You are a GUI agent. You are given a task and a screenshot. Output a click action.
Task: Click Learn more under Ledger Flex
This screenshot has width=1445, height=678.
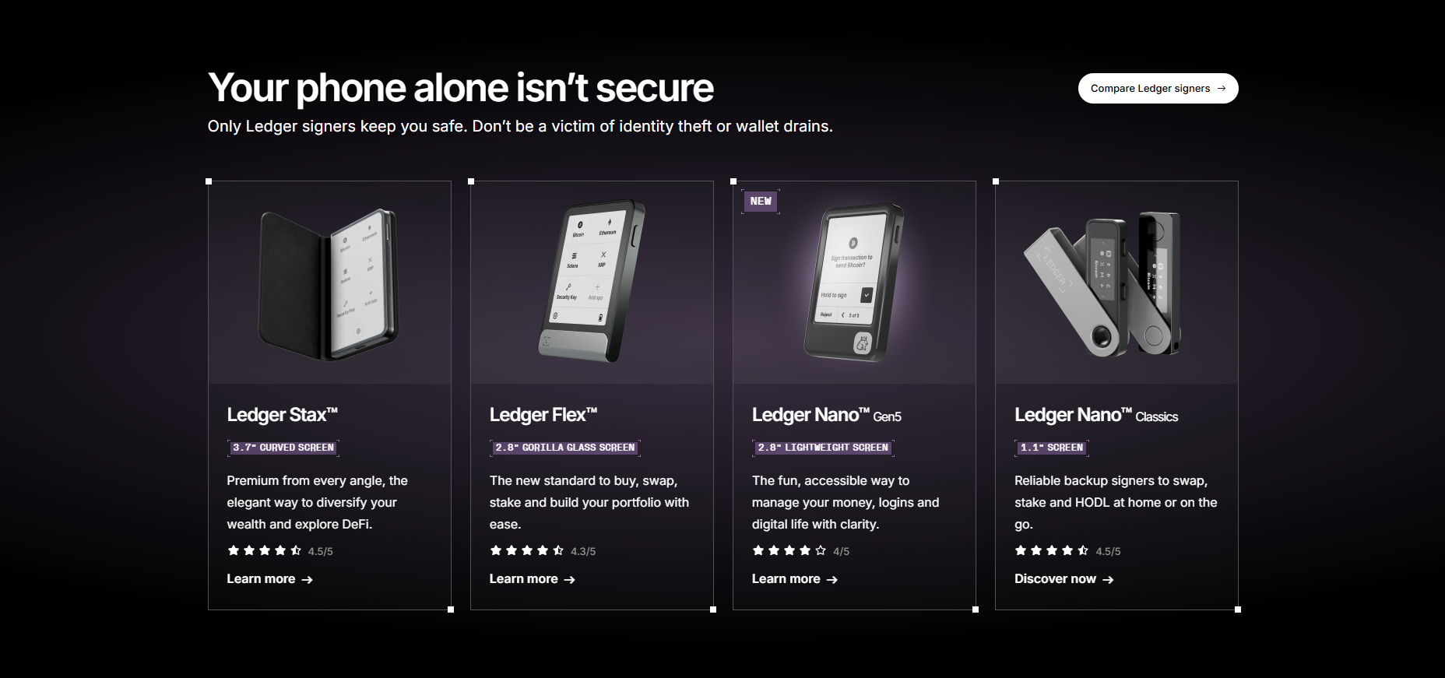point(532,579)
